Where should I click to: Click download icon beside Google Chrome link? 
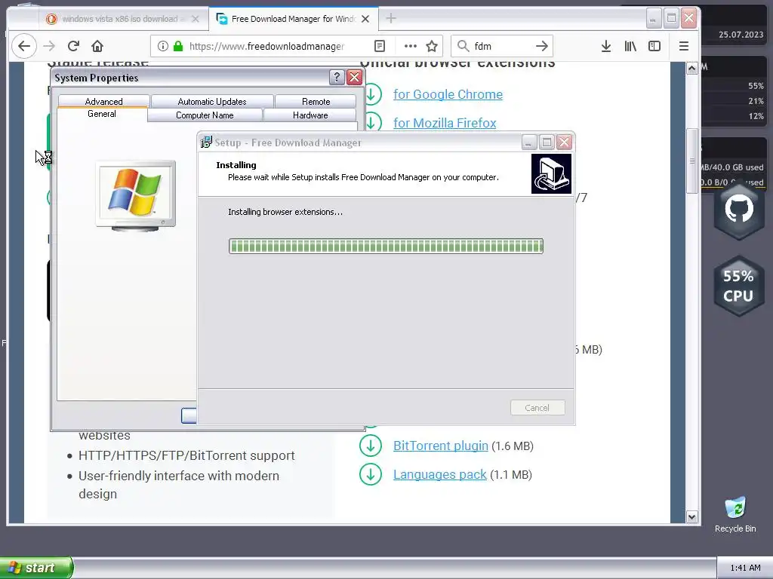[x=371, y=94]
